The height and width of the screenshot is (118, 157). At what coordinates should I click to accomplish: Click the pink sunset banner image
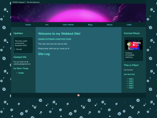(x=78, y=13)
